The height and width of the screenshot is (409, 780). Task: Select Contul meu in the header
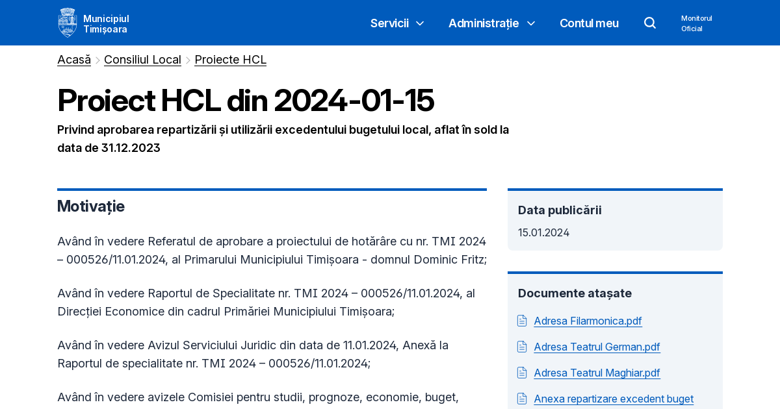click(589, 23)
